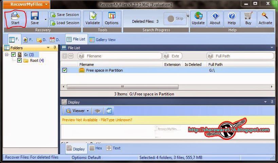The height and width of the screenshot is (163, 278).
Task: Click Load Session
Action: click(65, 23)
